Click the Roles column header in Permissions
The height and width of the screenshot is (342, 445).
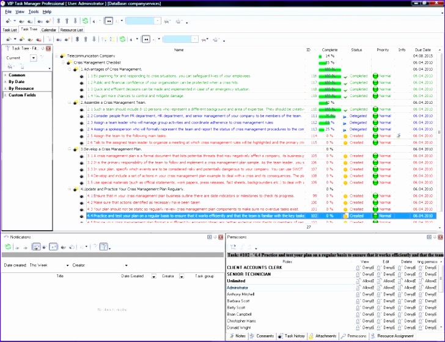tap(287, 262)
